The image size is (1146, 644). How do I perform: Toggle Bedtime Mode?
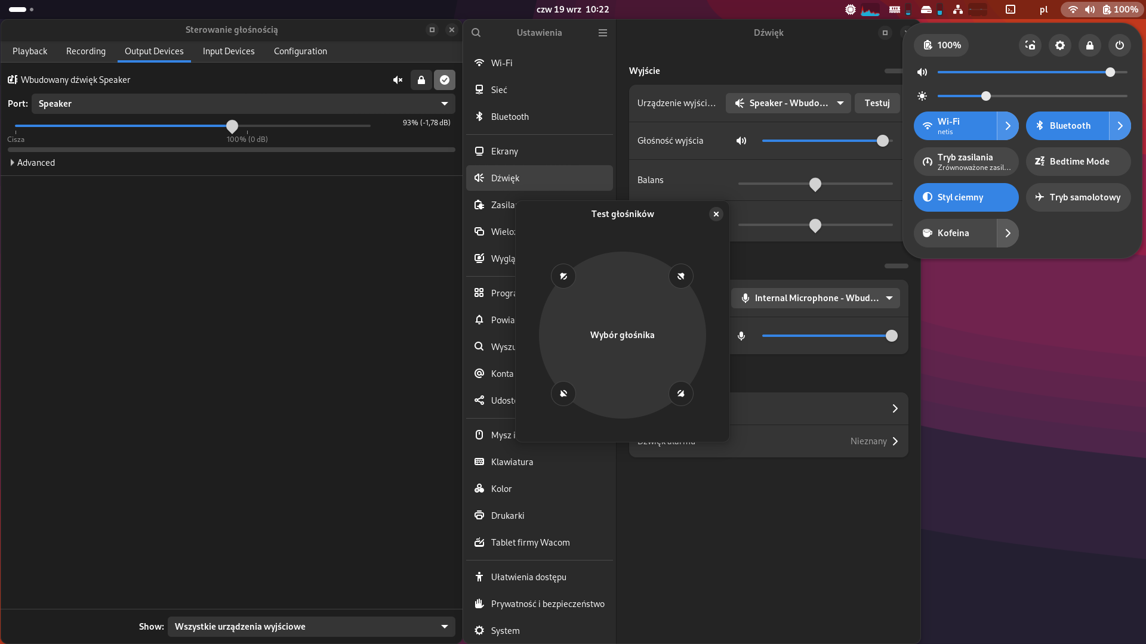click(x=1079, y=162)
